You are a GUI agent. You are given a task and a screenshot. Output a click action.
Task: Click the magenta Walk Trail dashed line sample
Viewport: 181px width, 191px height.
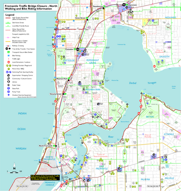[x=9, y=37]
